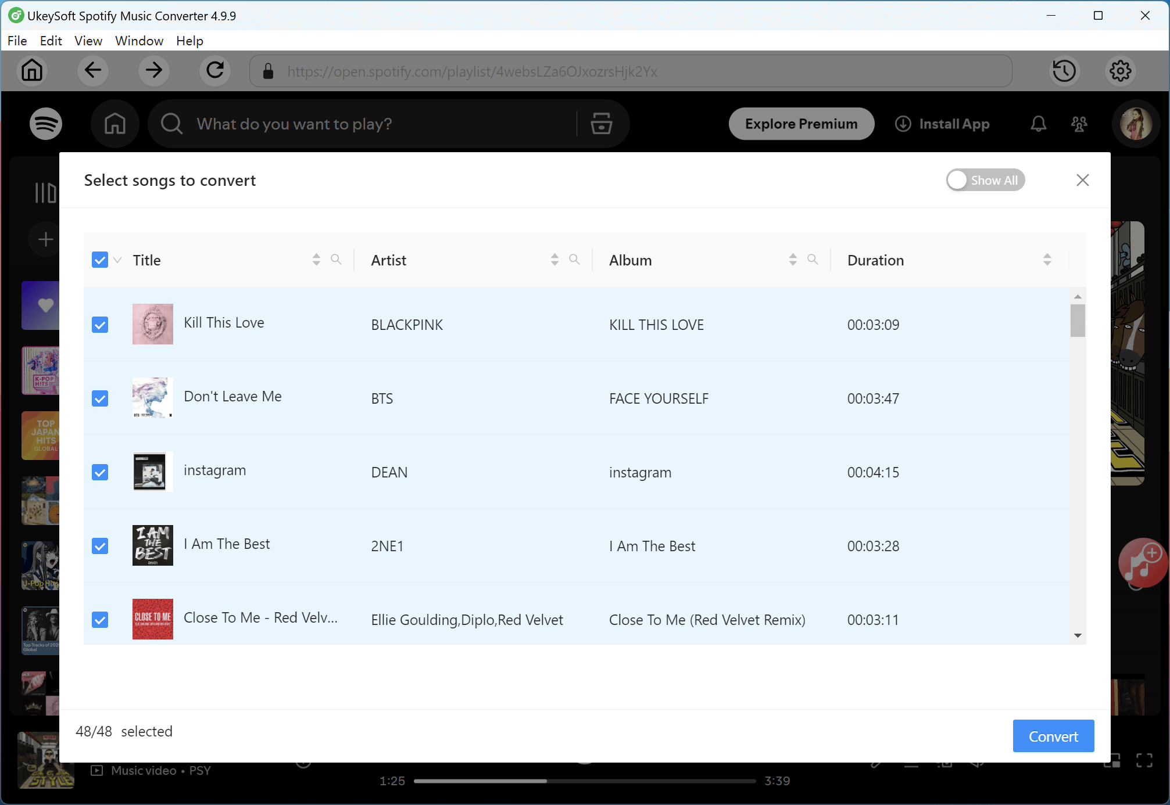Open the select-all dropdown arrow
1170x805 pixels.
point(116,261)
